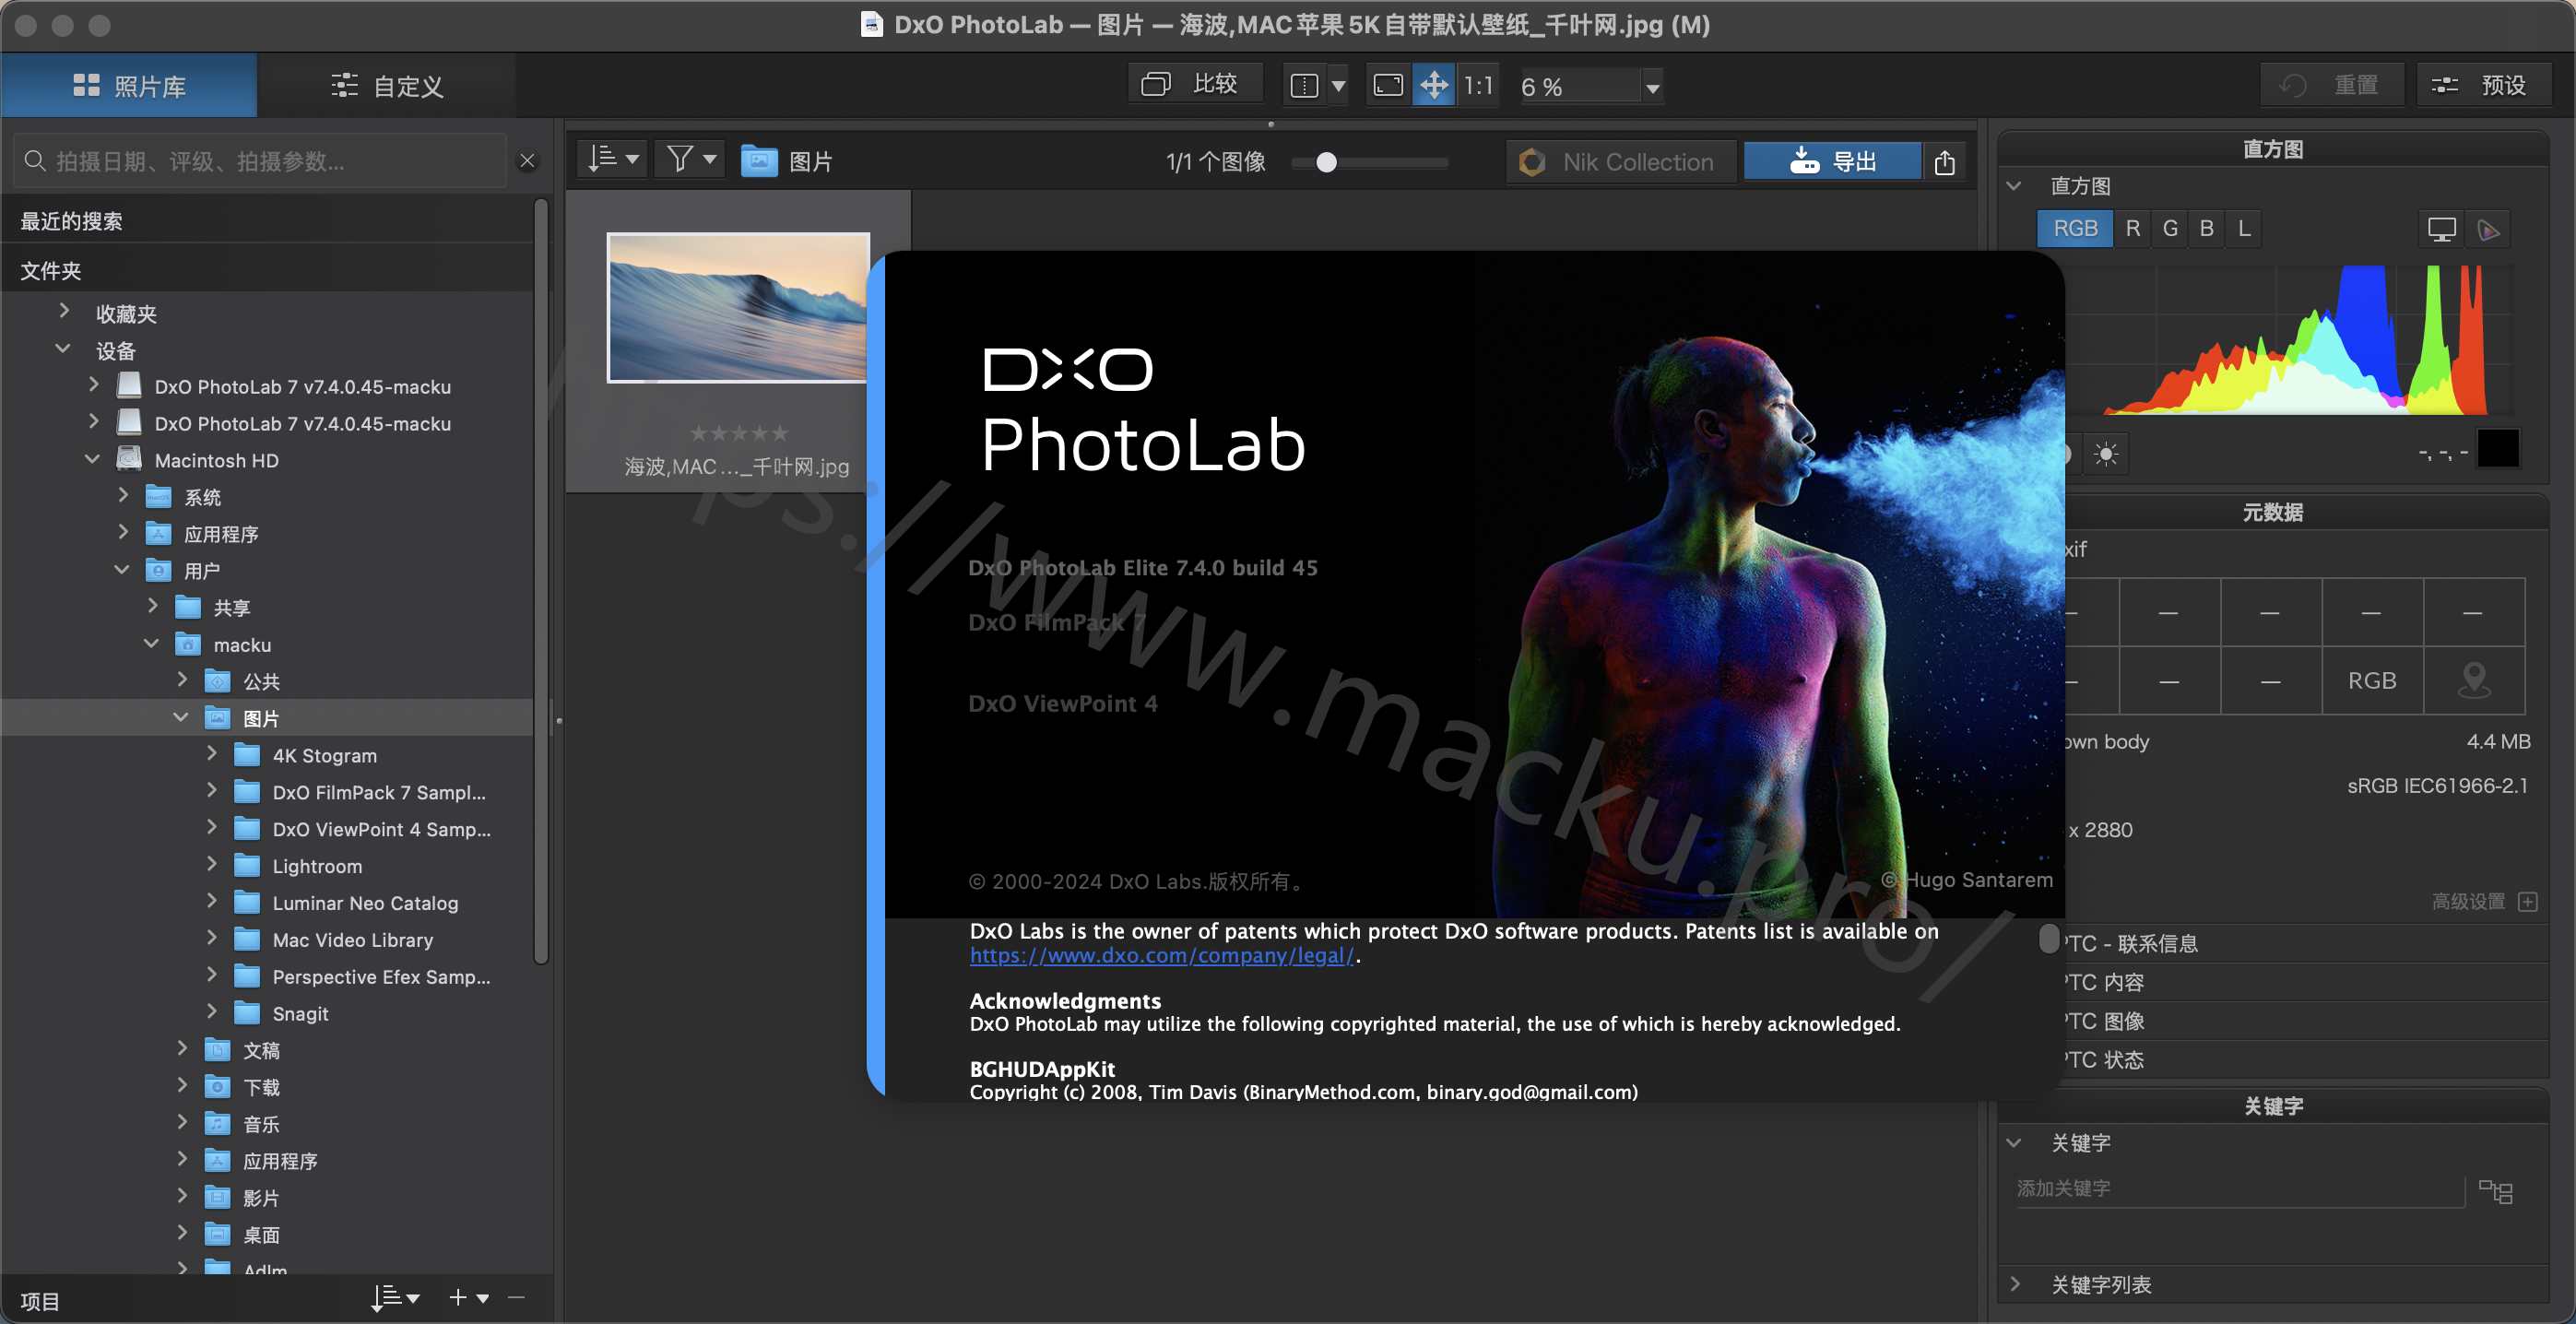Clear the search with the X icon

tap(527, 161)
